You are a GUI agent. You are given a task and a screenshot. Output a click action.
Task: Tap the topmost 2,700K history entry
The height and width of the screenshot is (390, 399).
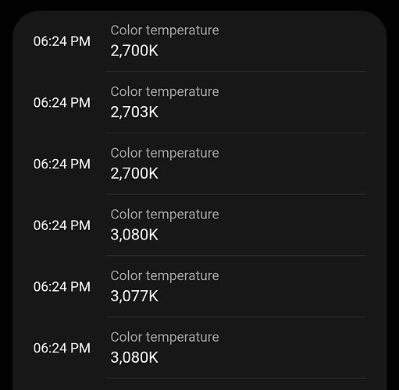click(200, 41)
